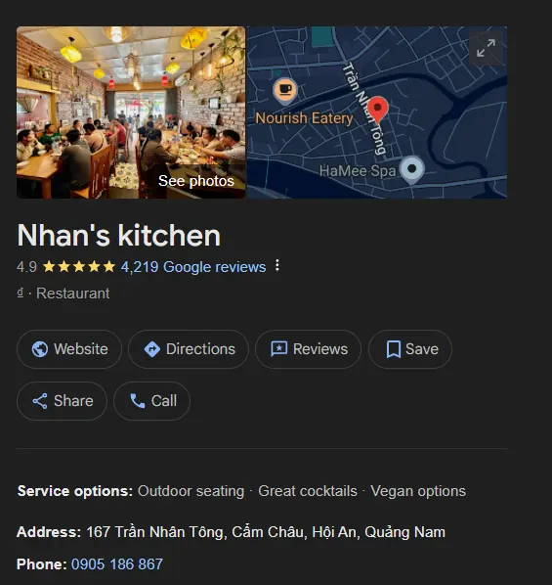This screenshot has height=585, width=552.
Task: Open See photos on restaurant image
Action: [x=196, y=181]
